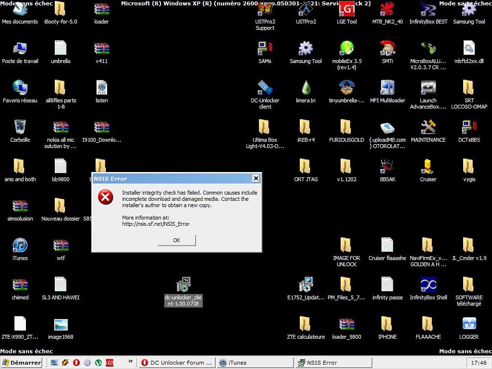Select the InfinityBox Shell desktop icon
Viewport: 492px width, 369px height.
[428, 285]
